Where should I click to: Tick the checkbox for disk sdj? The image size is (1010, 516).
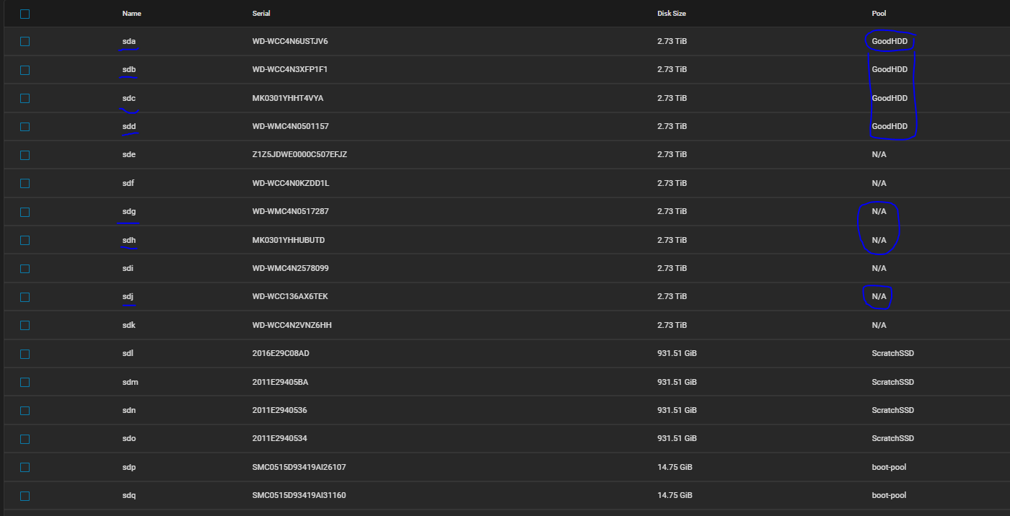click(25, 297)
